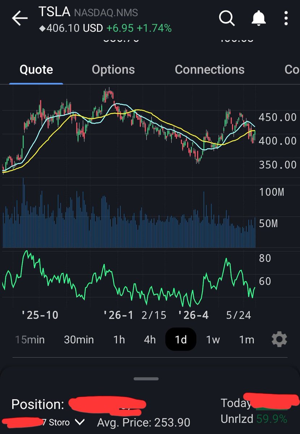Select the 30min chart interval
Screen dimensions: 300x434
point(79,340)
